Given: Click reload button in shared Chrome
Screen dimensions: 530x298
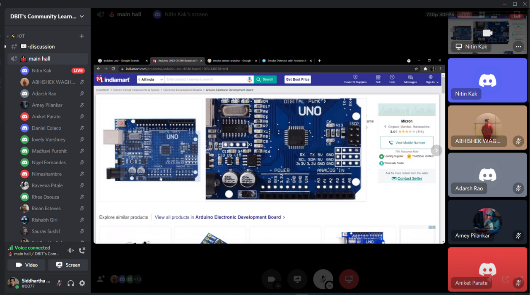Looking at the screenshot, I should [x=113, y=69].
